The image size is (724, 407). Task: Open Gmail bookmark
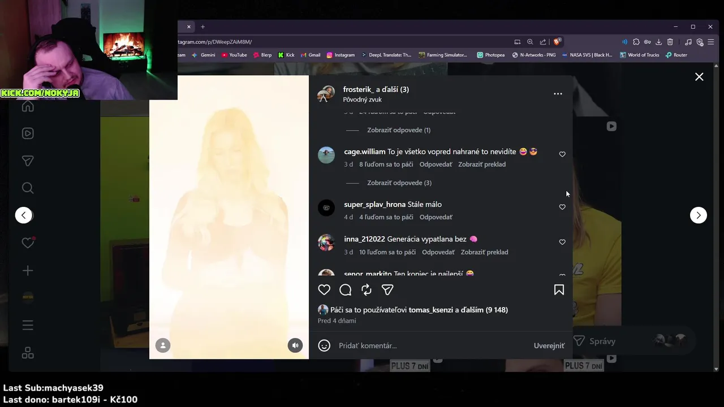pos(311,55)
